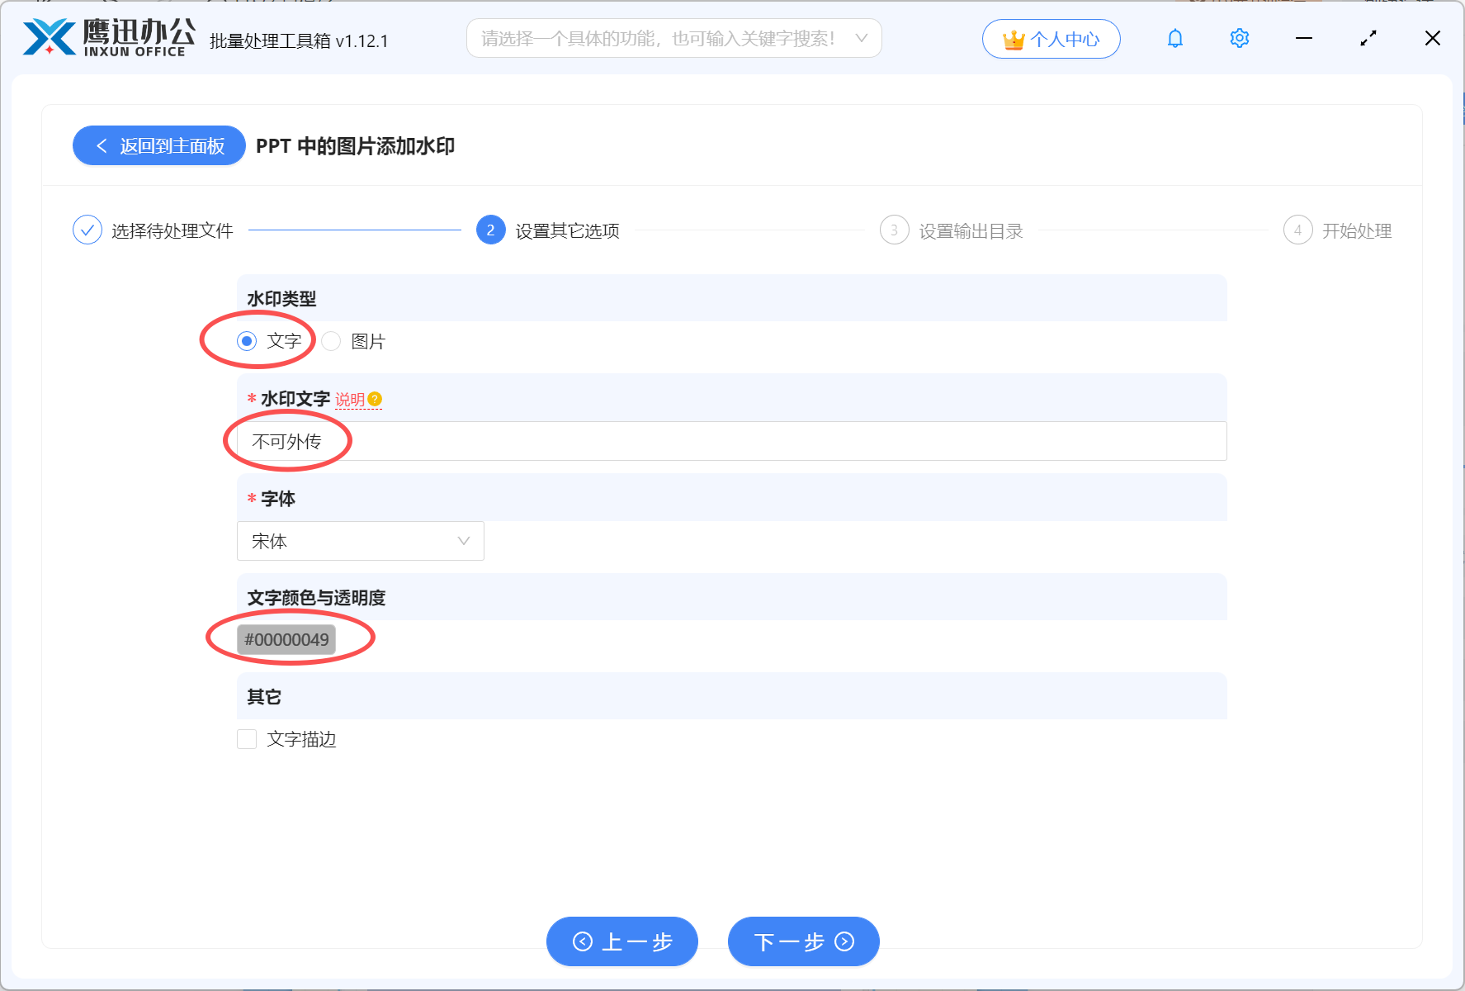Enable the 文字描边 option

click(x=247, y=739)
